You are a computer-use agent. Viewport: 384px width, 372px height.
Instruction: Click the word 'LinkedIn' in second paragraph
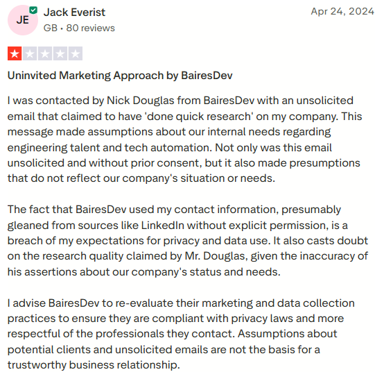pos(163,226)
